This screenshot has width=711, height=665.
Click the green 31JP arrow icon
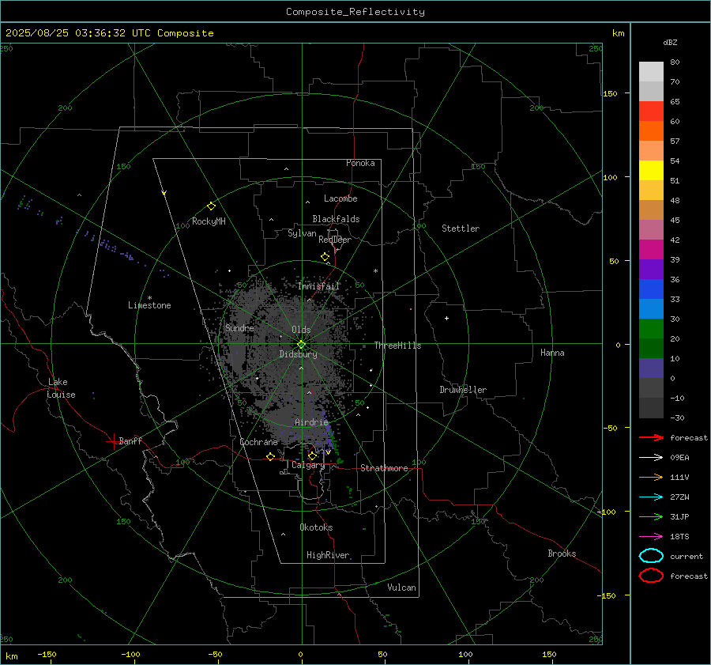(x=651, y=516)
